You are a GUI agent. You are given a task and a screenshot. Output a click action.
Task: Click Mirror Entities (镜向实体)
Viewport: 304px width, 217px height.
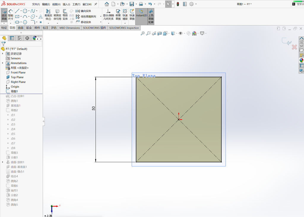(x=83, y=11)
